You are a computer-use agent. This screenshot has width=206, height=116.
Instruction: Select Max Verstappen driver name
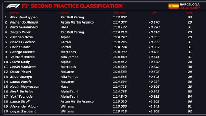click(x=24, y=17)
